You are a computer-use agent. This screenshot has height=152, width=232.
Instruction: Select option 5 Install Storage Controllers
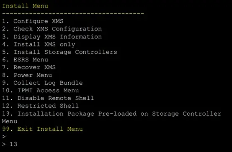point(59,52)
